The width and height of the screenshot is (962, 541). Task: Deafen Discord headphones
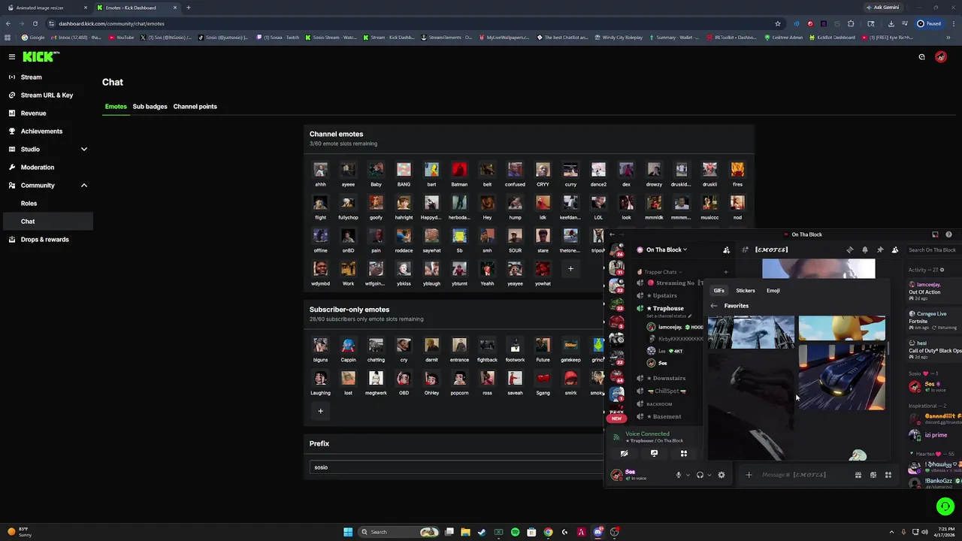click(700, 475)
